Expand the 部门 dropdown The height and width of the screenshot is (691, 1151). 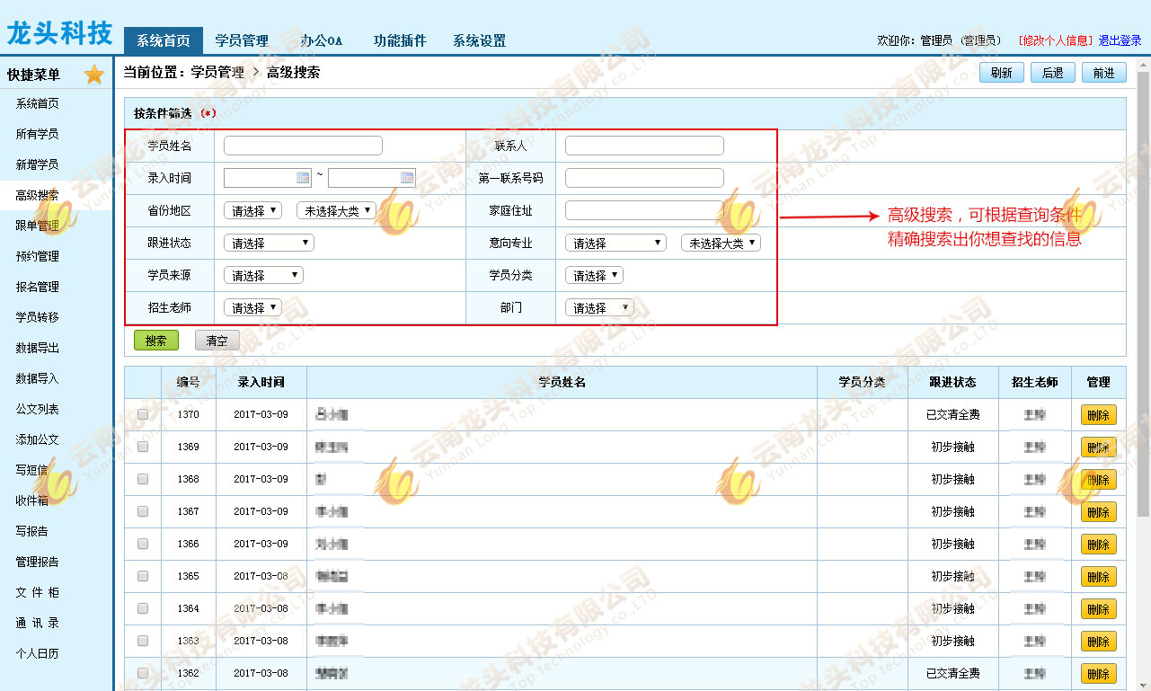click(x=599, y=307)
